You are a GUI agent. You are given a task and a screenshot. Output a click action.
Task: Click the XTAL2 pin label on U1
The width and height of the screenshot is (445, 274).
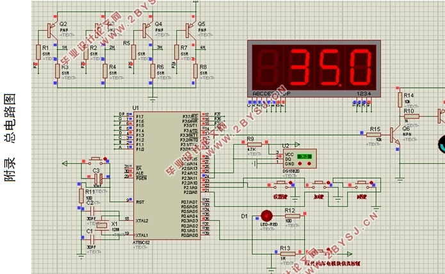click(142, 221)
